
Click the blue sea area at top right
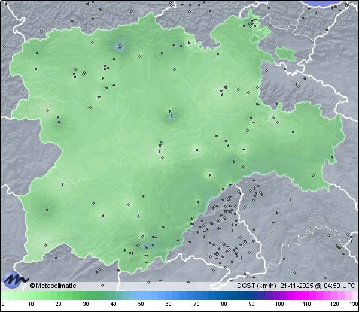click(328, 3)
